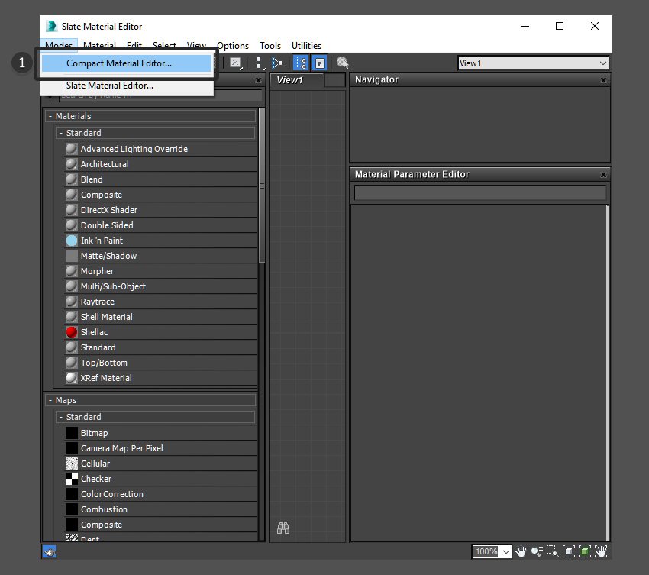This screenshot has width=649, height=575.
Task: Toggle the Parameter Editor toolbar button
Action: tap(320, 63)
